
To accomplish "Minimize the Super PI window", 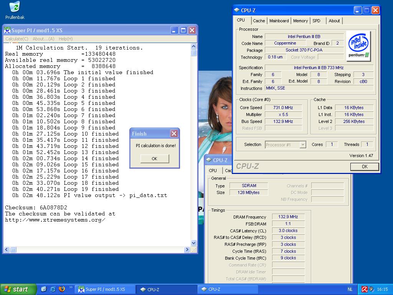I will (175, 30).
